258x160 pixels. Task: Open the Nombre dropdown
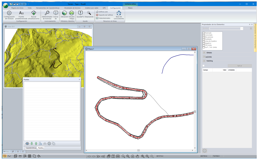click(x=242, y=29)
